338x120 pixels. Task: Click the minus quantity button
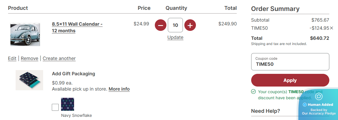[x=161, y=25]
